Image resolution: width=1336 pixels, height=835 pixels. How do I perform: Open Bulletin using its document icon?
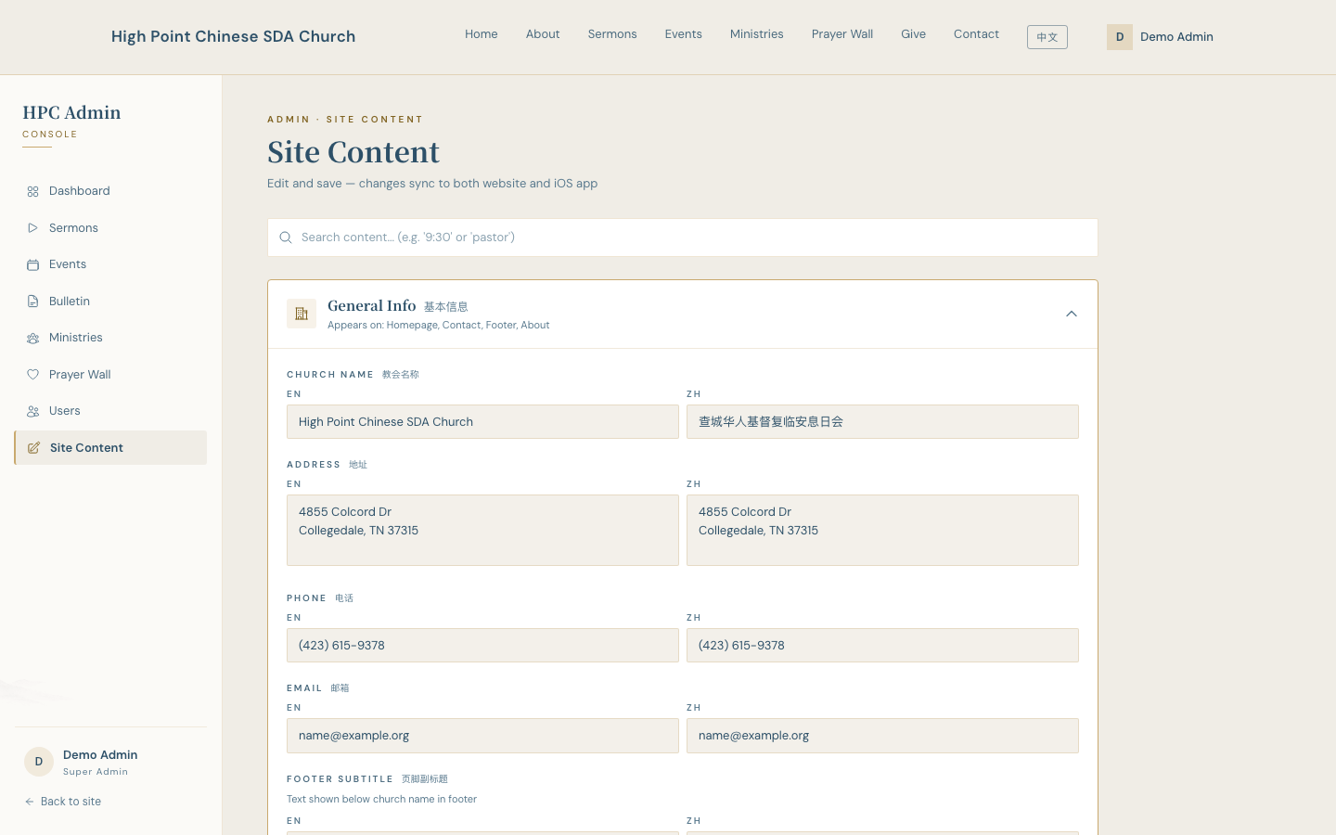point(32,302)
